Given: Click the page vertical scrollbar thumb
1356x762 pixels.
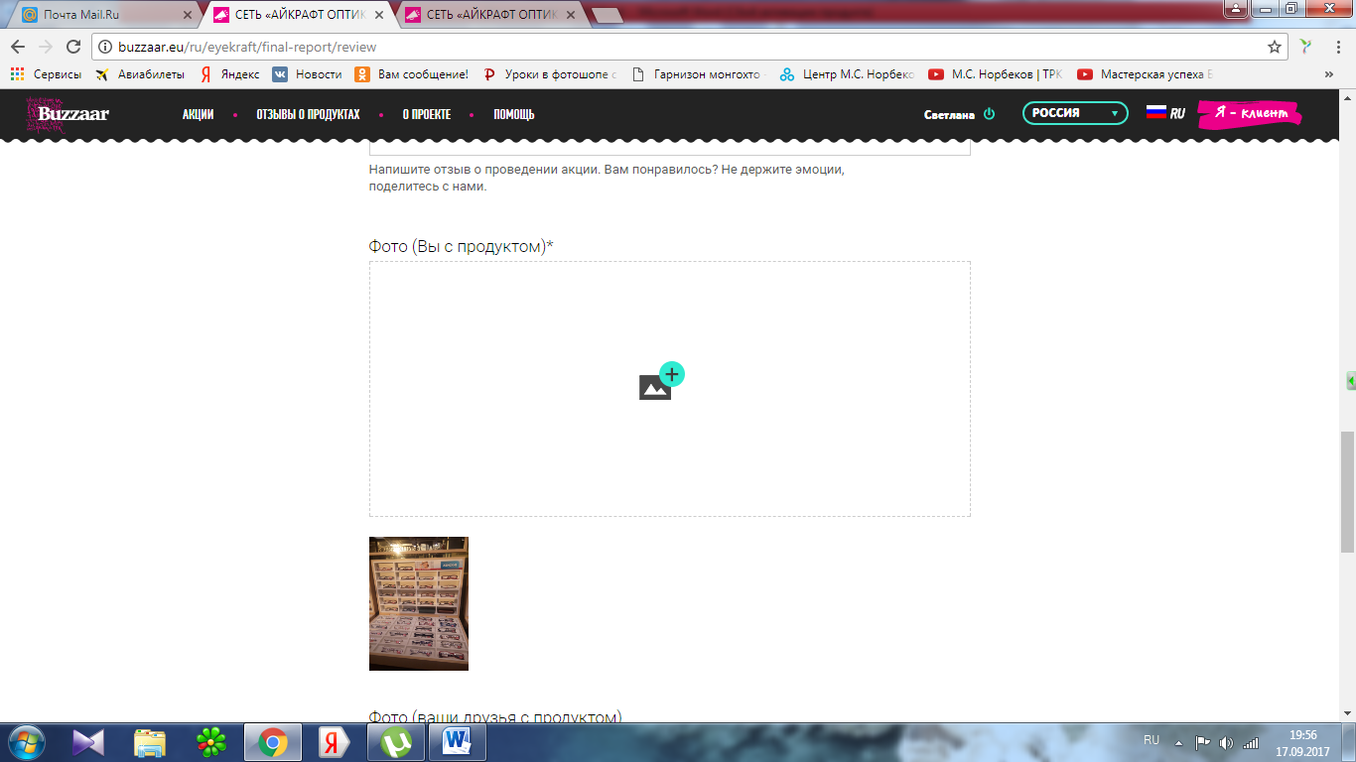Looking at the screenshot, I should tap(1347, 491).
